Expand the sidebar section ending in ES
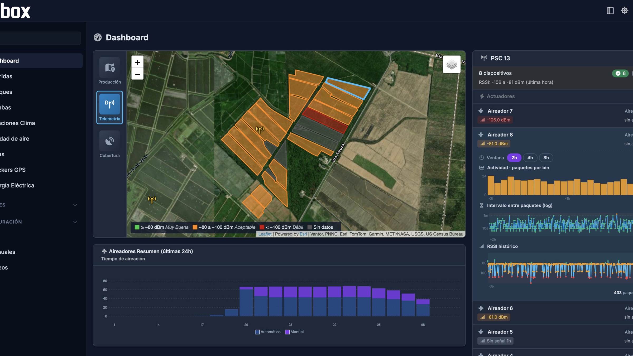 [x=40, y=205]
